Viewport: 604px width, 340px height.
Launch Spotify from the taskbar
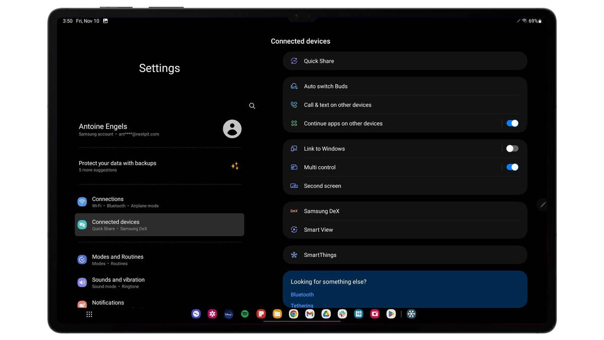click(x=245, y=314)
